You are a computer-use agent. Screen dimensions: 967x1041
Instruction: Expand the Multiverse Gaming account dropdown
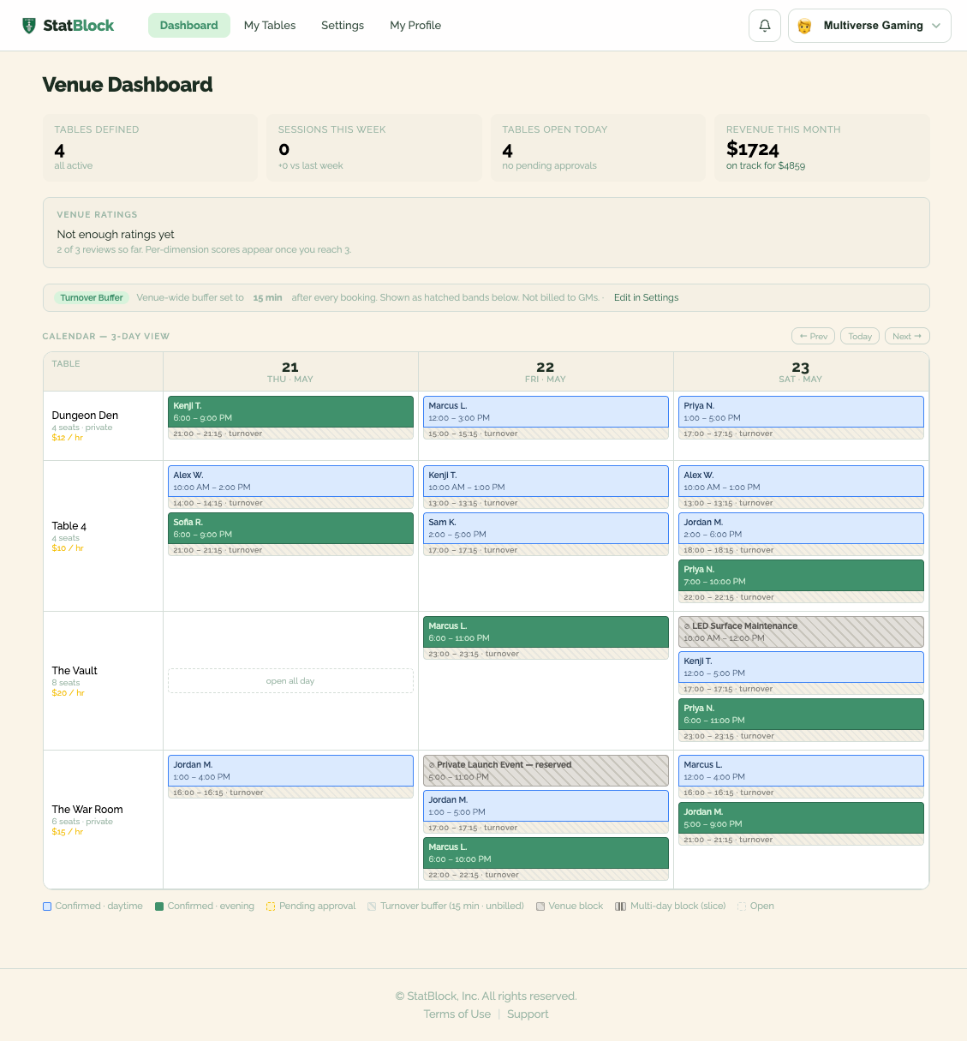click(x=869, y=26)
